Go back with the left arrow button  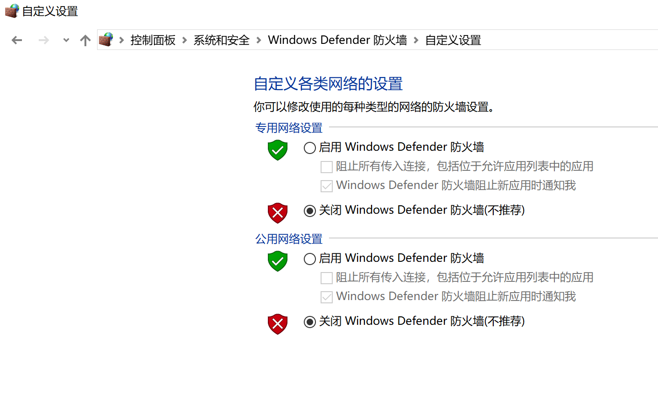17,41
